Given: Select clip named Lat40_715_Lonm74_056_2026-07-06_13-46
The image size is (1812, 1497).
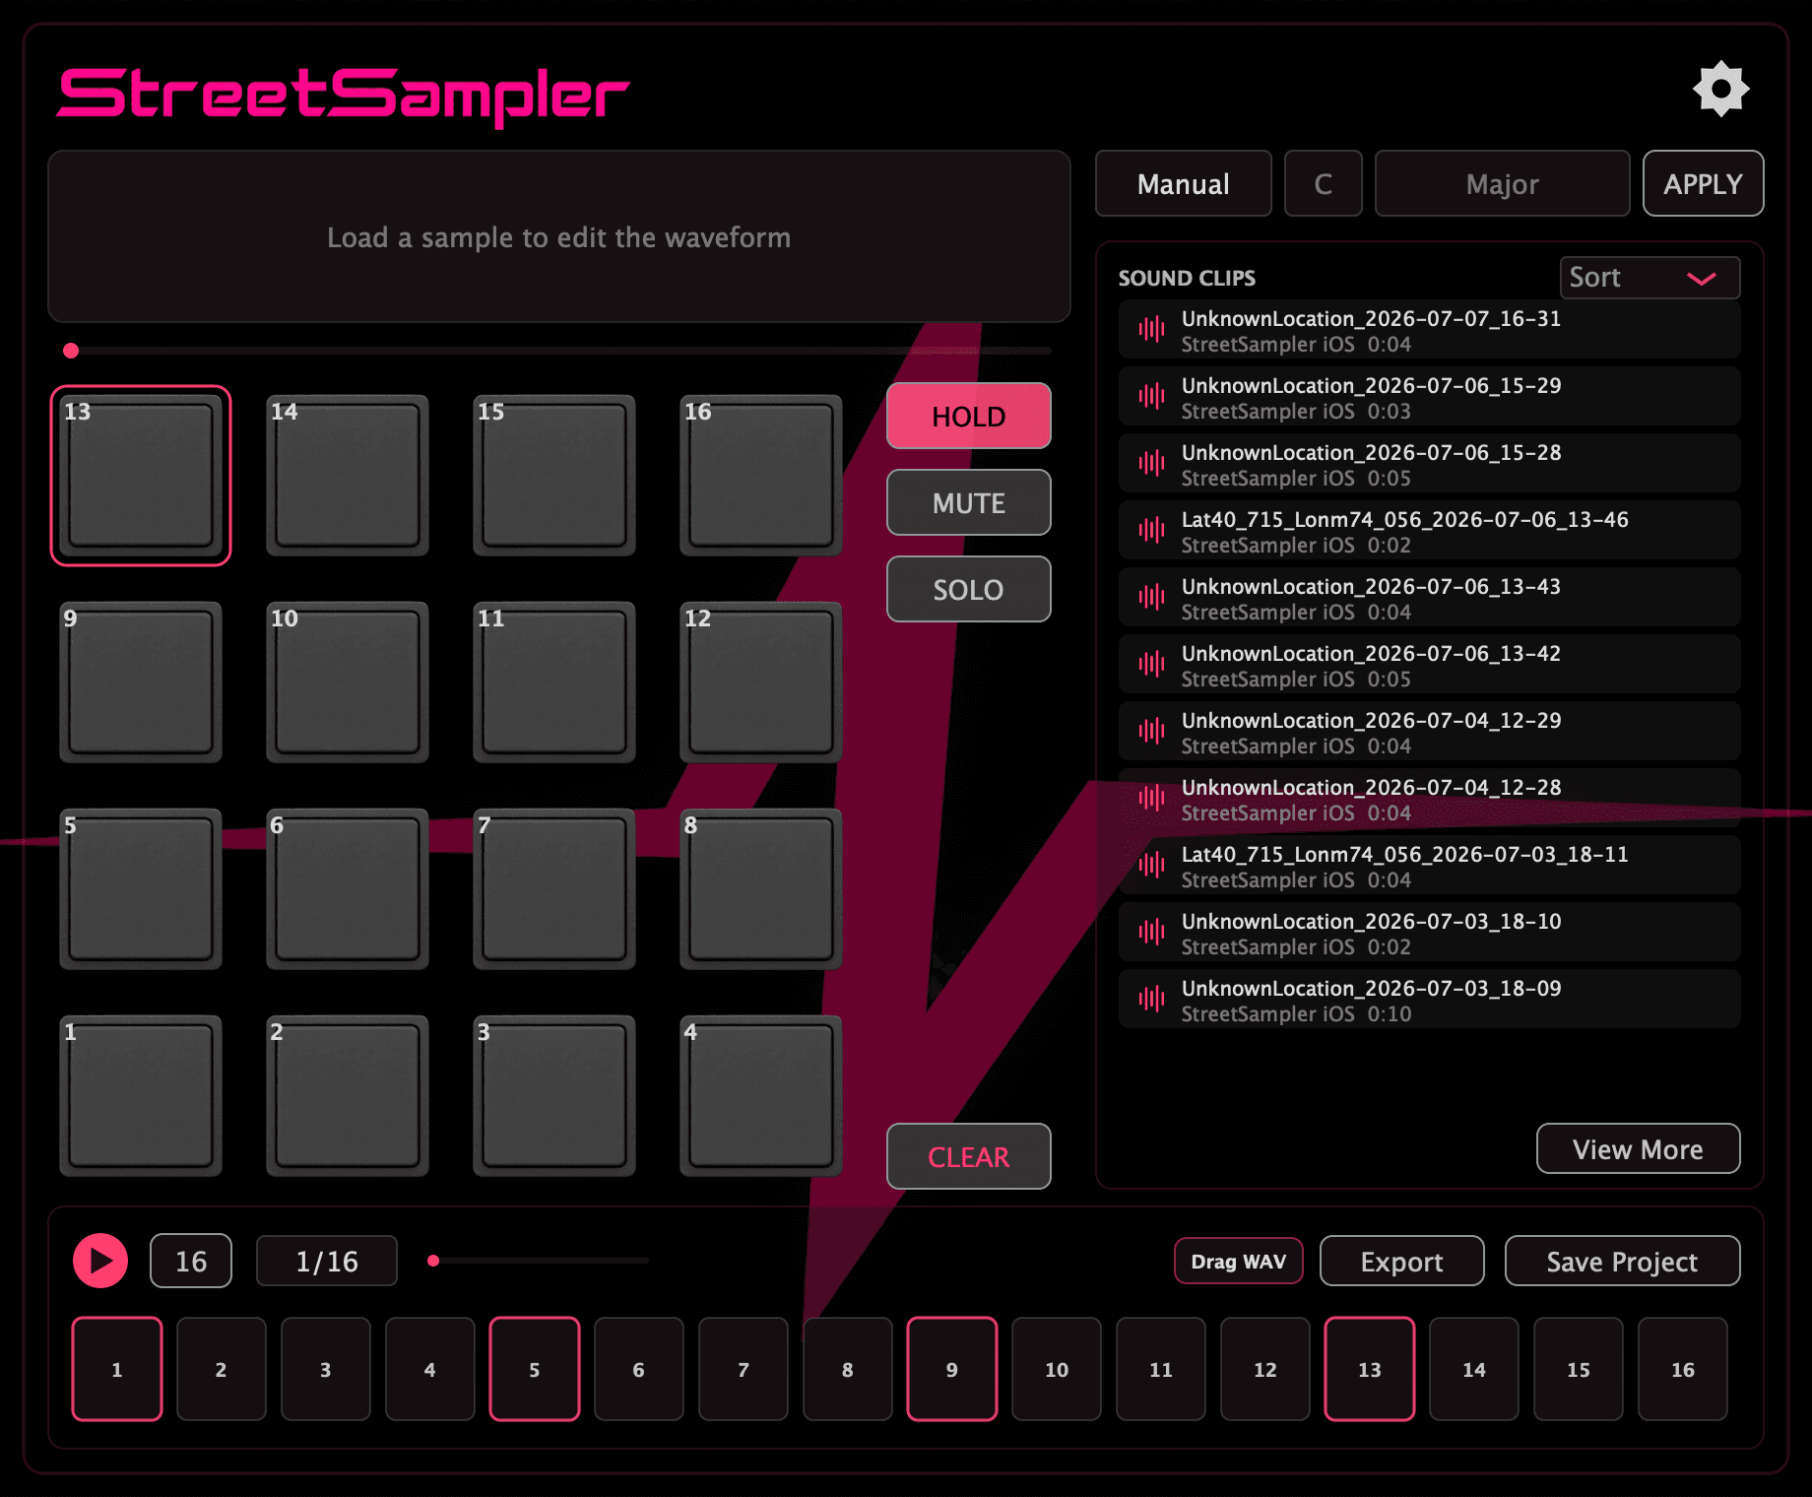Looking at the screenshot, I should tap(1429, 530).
